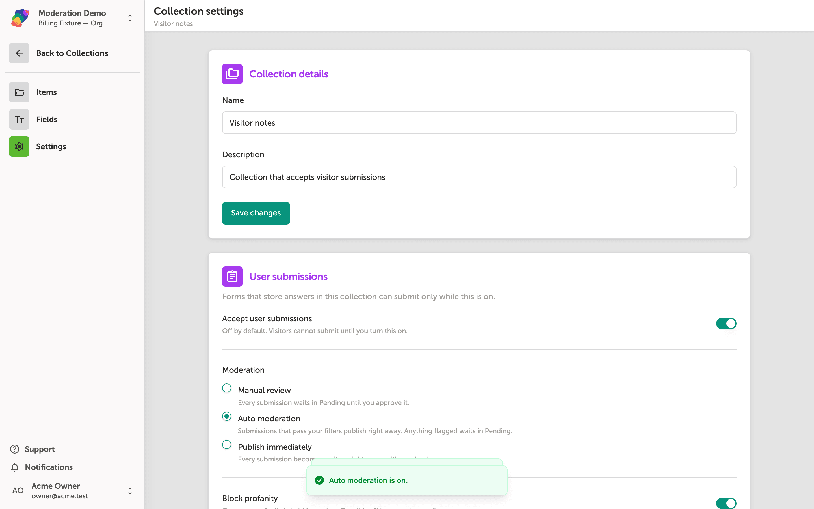Viewport: 814px width, 509px height.
Task: Select the Auto moderation radio button
Action: (x=227, y=417)
